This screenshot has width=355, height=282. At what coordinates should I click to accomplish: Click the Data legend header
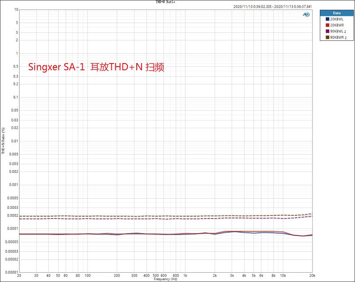337,13
